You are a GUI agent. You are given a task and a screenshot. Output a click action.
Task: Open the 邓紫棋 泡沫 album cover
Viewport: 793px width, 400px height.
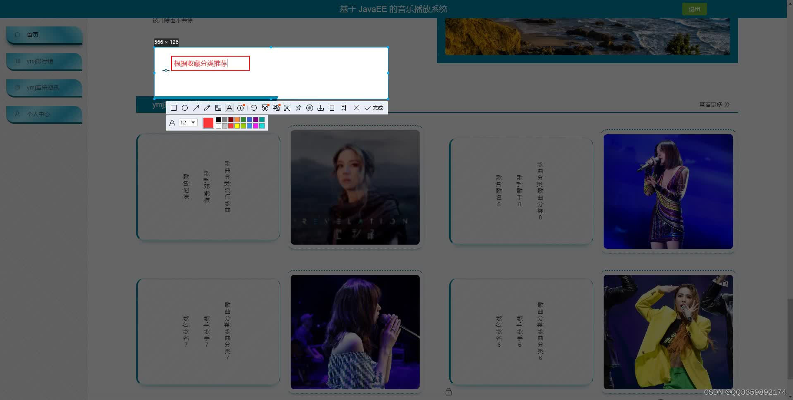(x=355, y=187)
